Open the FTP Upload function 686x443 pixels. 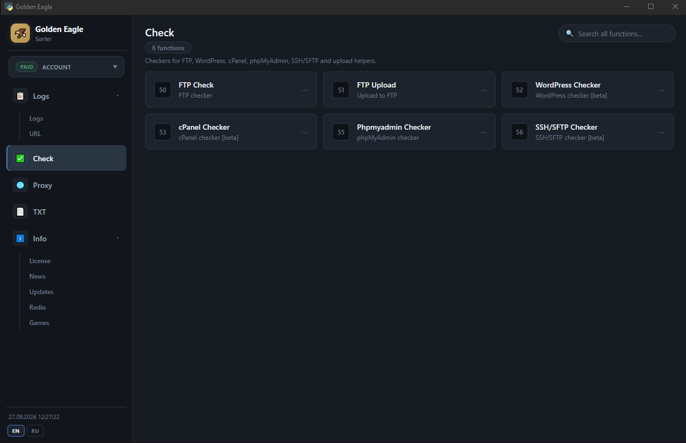[409, 90]
